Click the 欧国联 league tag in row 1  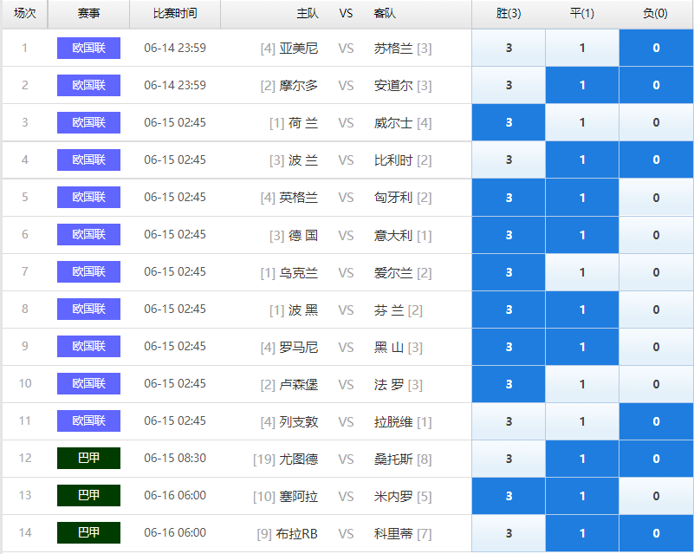pyautogui.click(x=88, y=48)
